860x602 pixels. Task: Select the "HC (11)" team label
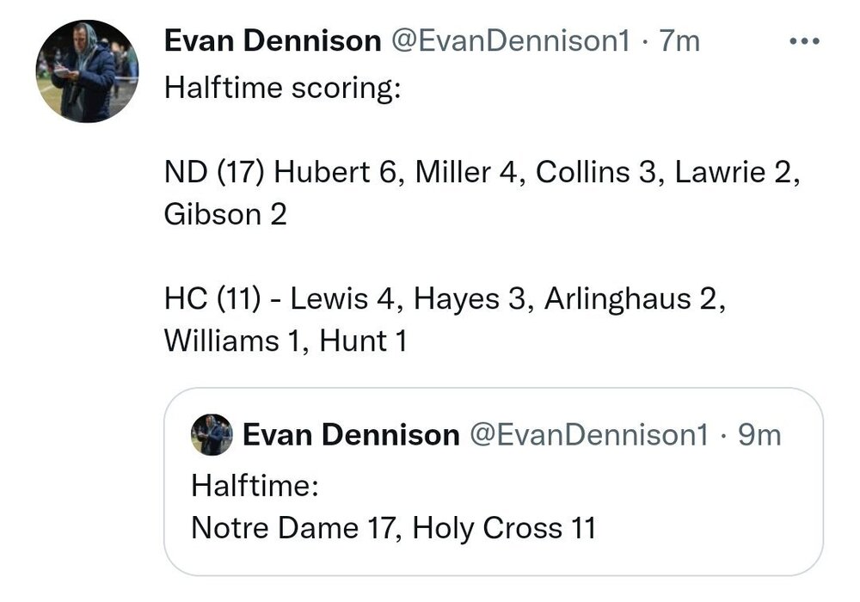pos(212,298)
